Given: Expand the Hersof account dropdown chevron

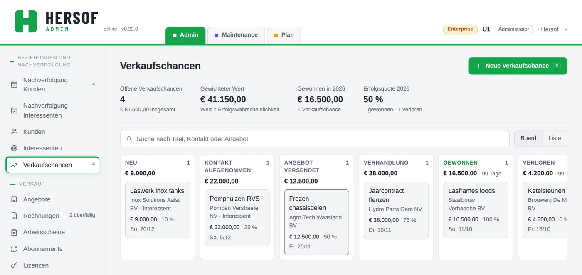Looking at the screenshot, I should 566,29.
